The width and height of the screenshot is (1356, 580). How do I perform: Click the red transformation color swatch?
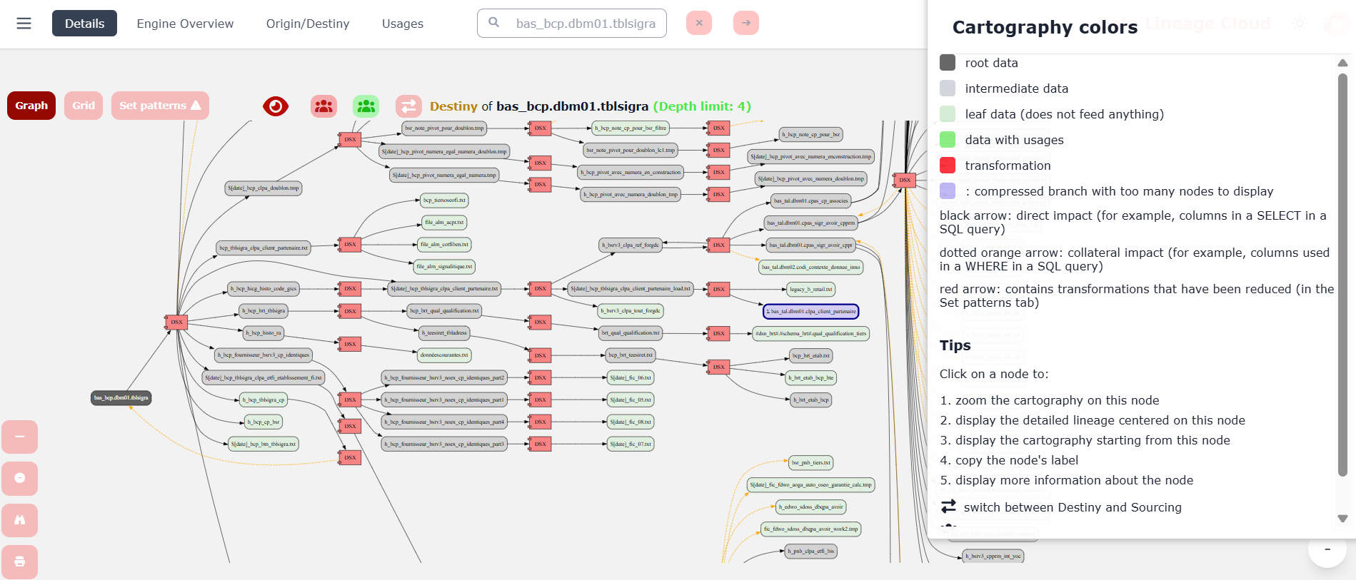pos(948,166)
